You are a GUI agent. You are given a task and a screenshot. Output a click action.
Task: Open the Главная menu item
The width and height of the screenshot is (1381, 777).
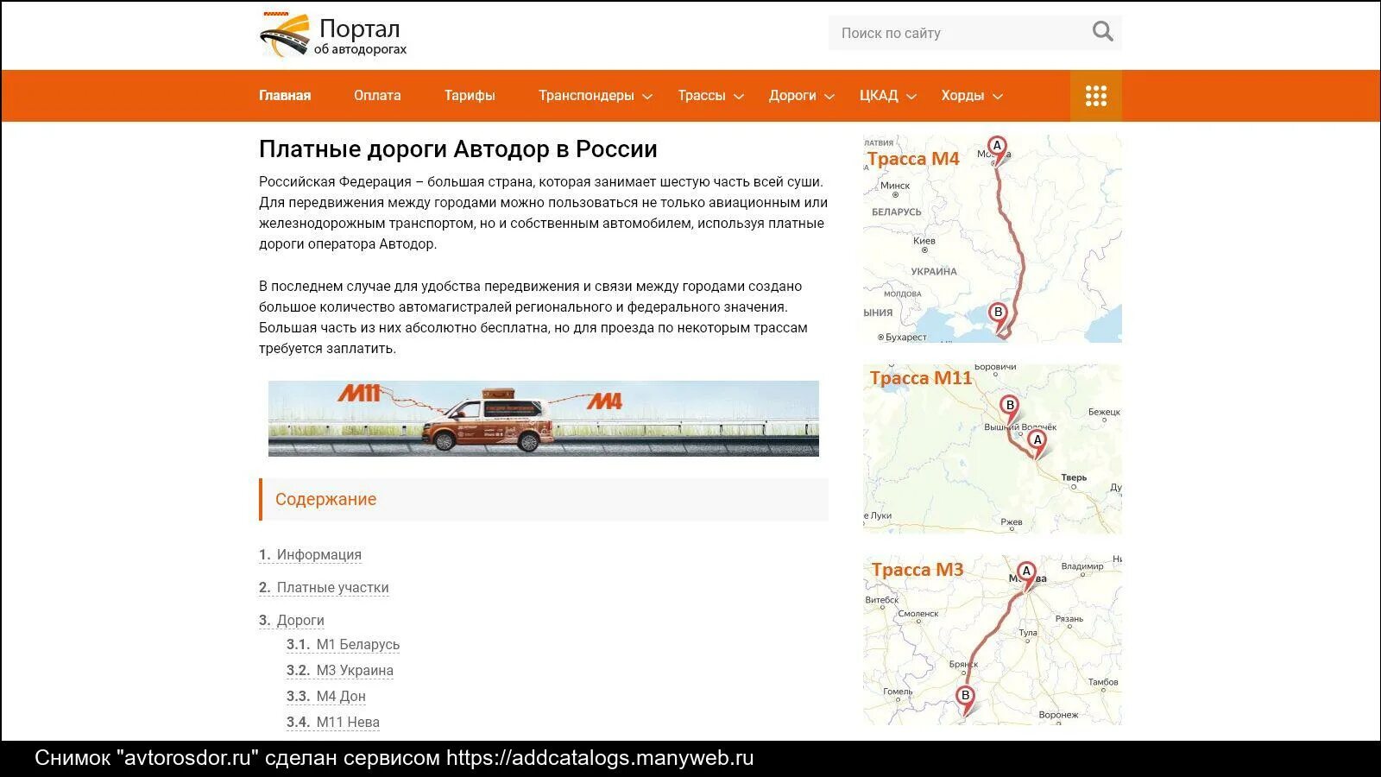tap(285, 96)
